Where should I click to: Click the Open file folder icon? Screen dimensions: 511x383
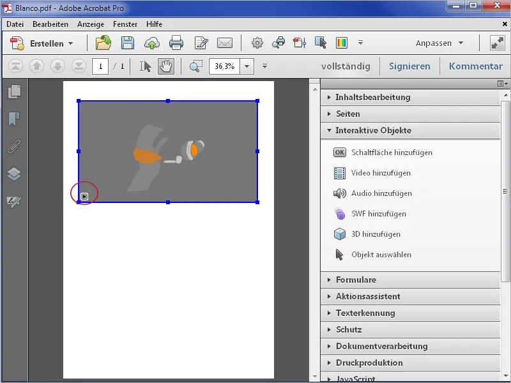(103, 43)
